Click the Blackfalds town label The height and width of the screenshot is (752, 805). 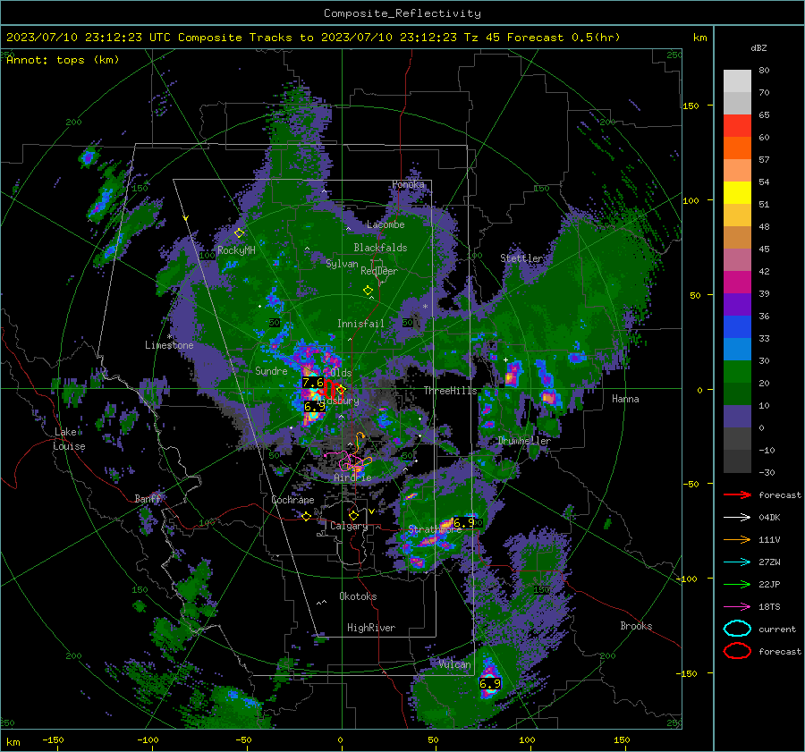[380, 248]
